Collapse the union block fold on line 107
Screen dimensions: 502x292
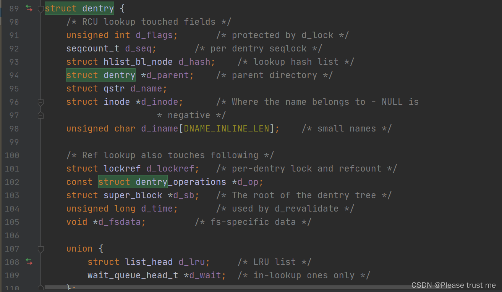pos(40,249)
